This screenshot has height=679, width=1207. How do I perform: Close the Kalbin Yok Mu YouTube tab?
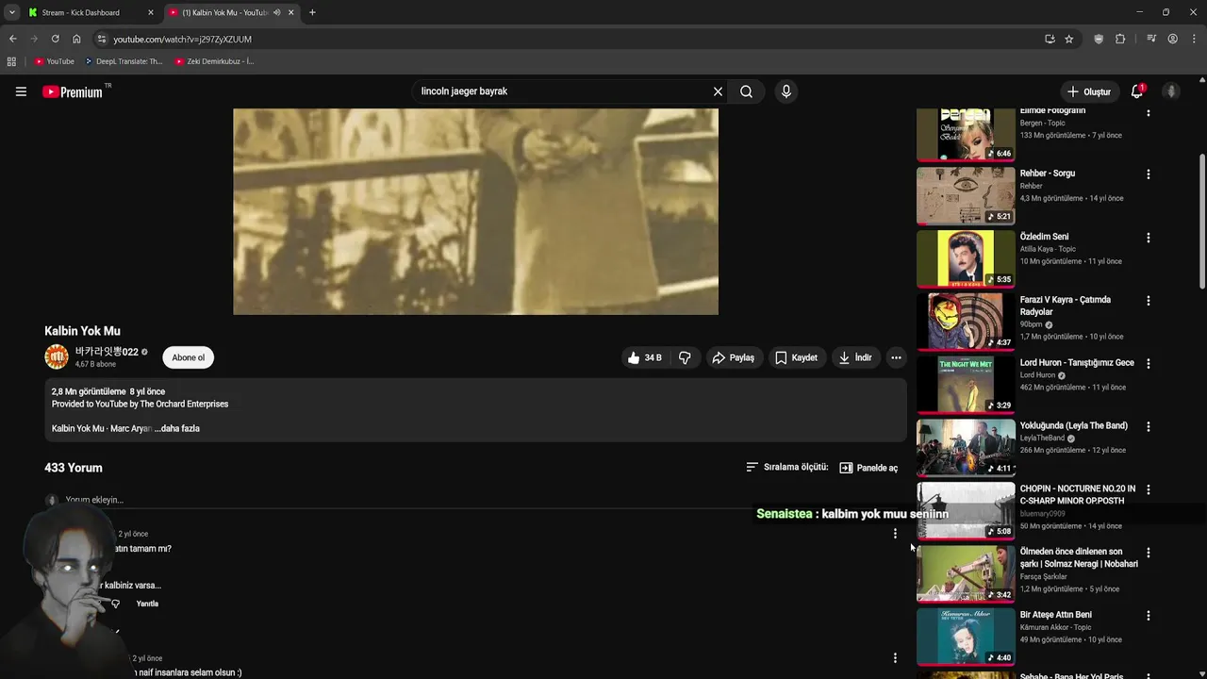(290, 12)
